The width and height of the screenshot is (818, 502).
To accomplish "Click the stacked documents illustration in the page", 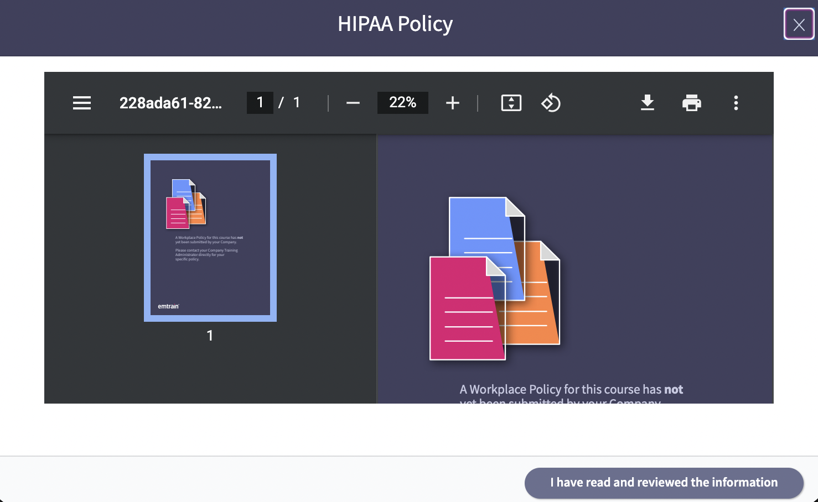I will tap(495, 278).
